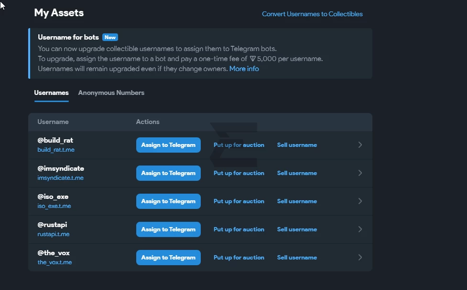Switch to Anonymous Numbers tab

[111, 93]
